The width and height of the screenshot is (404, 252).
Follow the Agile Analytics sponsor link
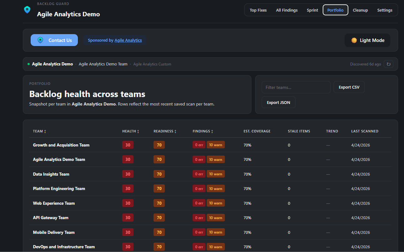click(x=128, y=40)
